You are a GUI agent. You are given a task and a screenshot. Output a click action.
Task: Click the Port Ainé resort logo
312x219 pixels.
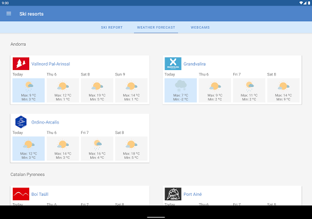coord(173,194)
